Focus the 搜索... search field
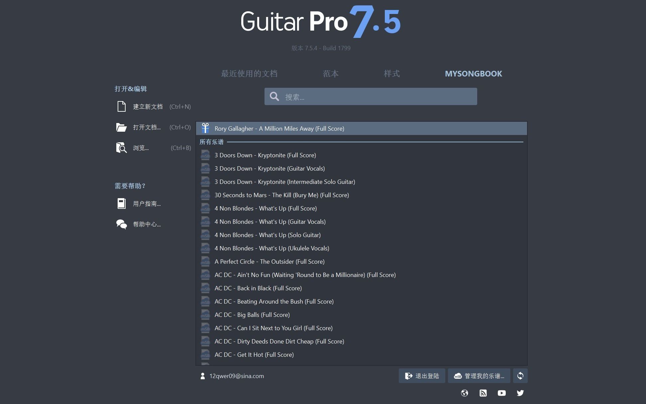This screenshot has height=404, width=646. (x=371, y=96)
